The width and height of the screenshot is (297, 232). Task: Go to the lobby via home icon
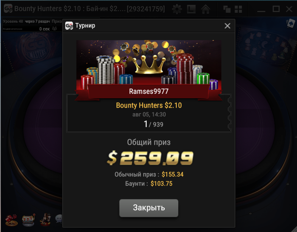pyautogui.click(x=205, y=9)
